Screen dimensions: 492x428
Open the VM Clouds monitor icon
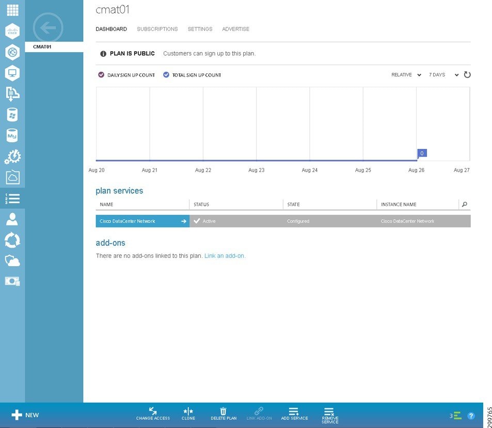coord(12,73)
